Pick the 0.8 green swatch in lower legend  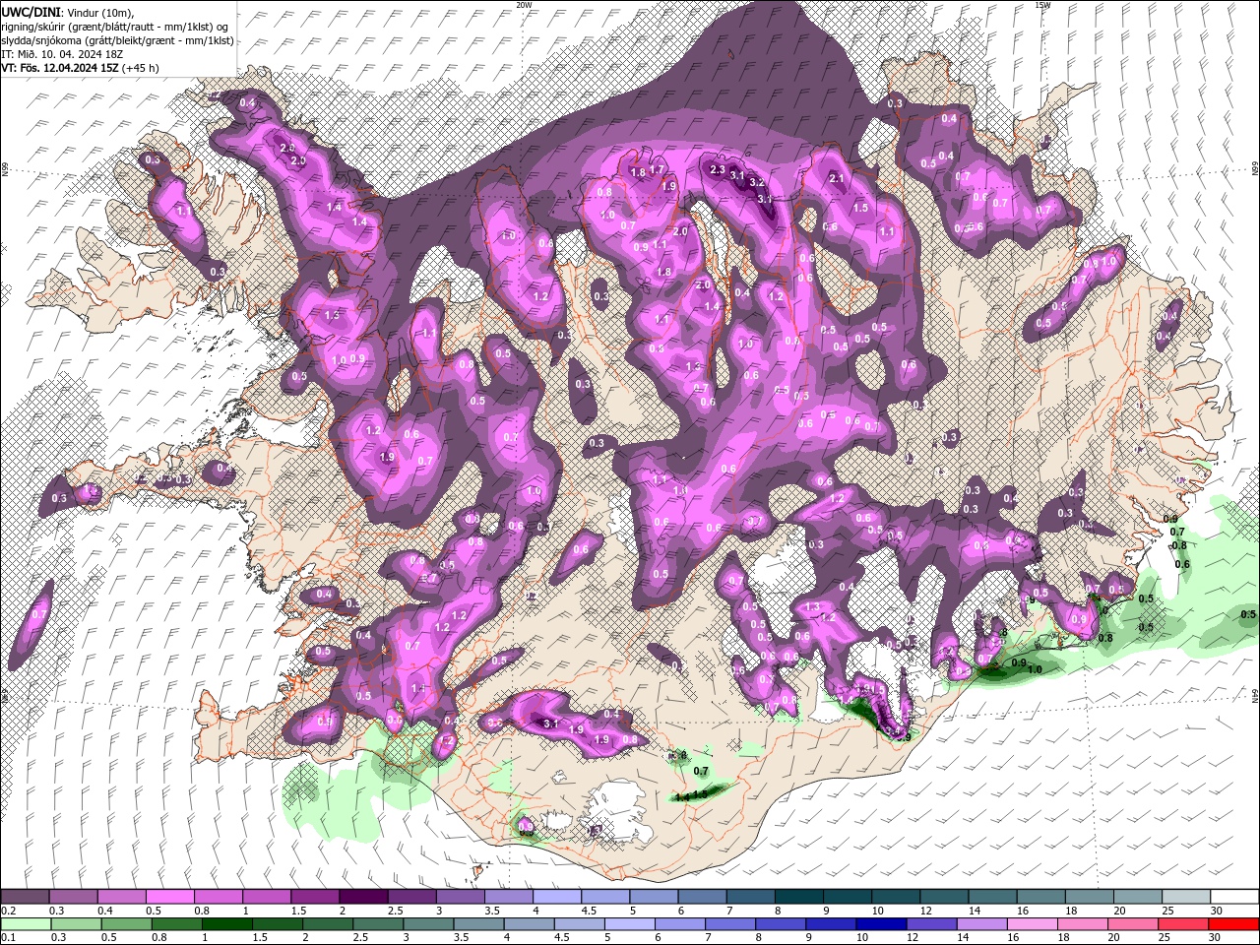pos(176,924)
